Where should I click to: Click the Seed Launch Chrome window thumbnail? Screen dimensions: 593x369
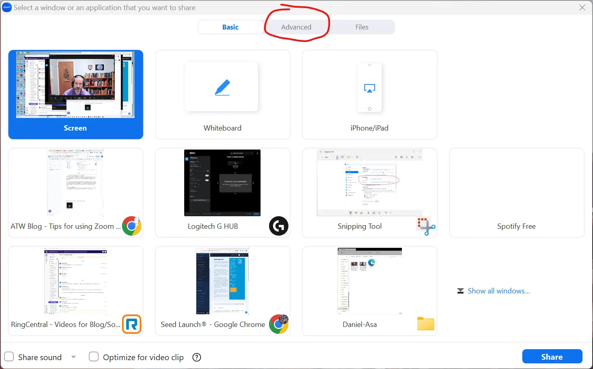pyautogui.click(x=222, y=281)
